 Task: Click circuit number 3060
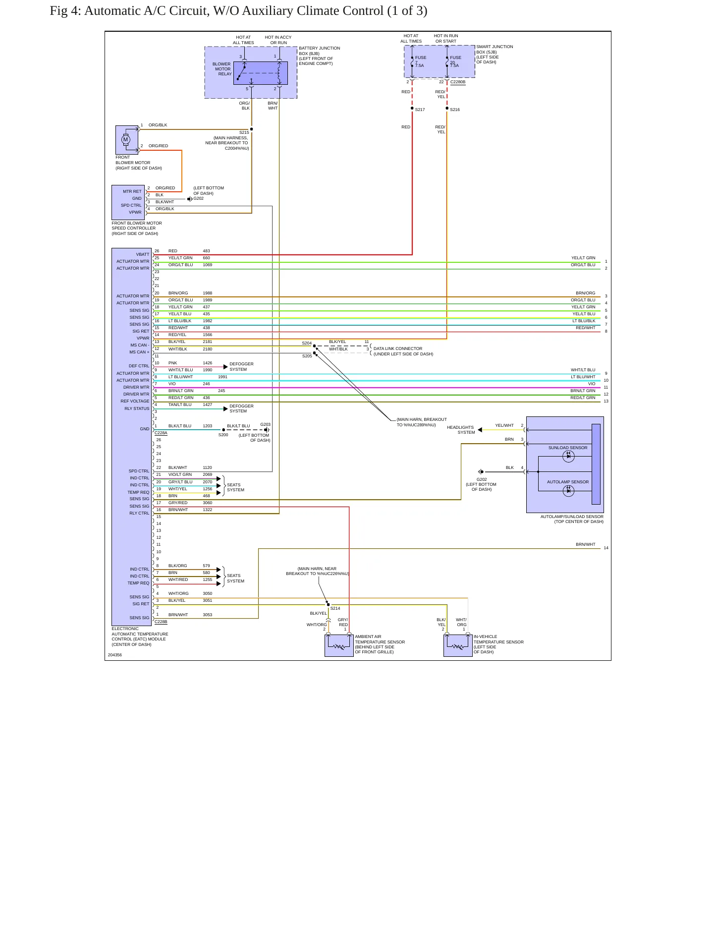point(208,503)
